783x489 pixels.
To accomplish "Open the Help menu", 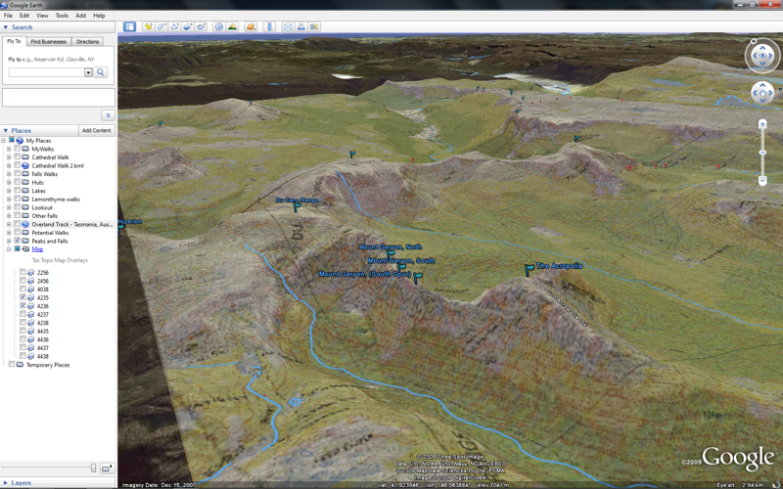I will click(99, 16).
